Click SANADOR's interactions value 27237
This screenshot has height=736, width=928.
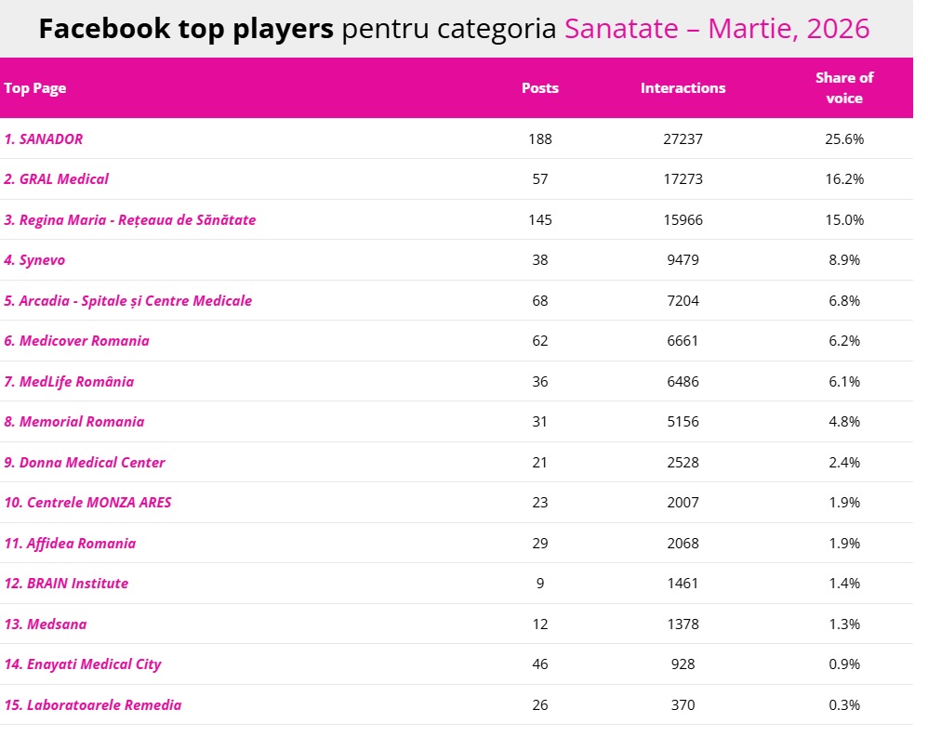683,139
